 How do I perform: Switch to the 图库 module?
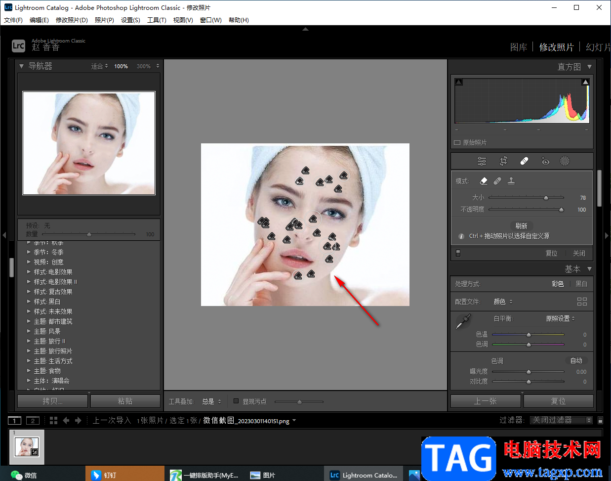pyautogui.click(x=519, y=47)
